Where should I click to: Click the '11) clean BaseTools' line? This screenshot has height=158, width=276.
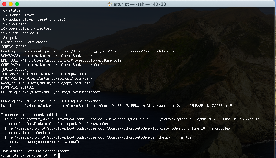(x=19, y=33)
